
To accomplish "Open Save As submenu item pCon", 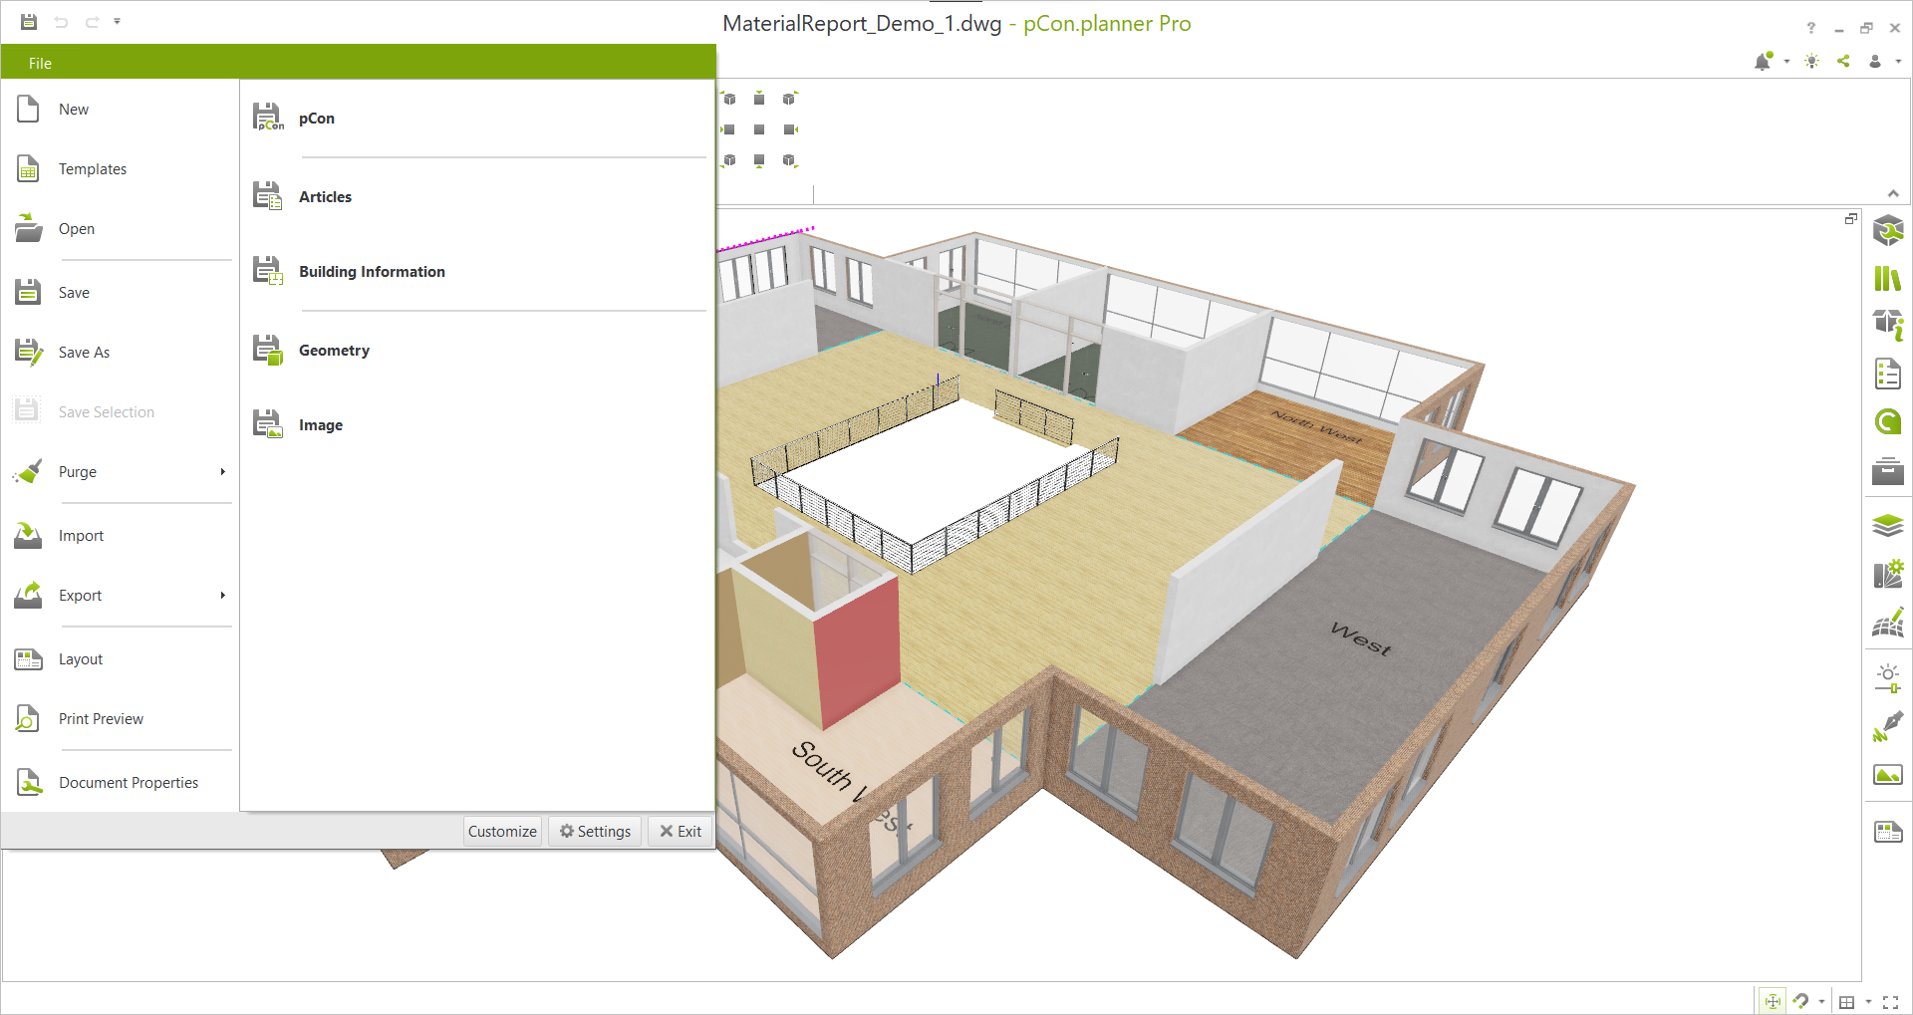I will click(x=316, y=118).
